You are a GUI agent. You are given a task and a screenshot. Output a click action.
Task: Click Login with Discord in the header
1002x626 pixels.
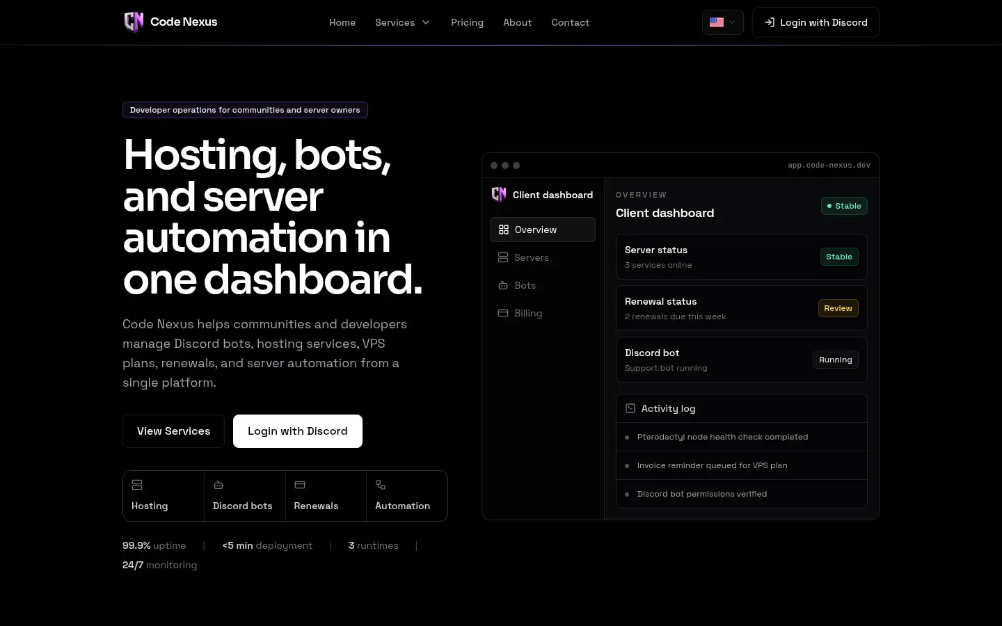(816, 22)
